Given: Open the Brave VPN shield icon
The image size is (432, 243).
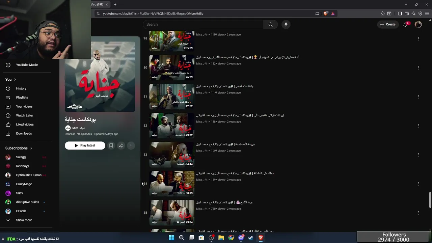Looking at the screenshot, I should coord(420,13).
